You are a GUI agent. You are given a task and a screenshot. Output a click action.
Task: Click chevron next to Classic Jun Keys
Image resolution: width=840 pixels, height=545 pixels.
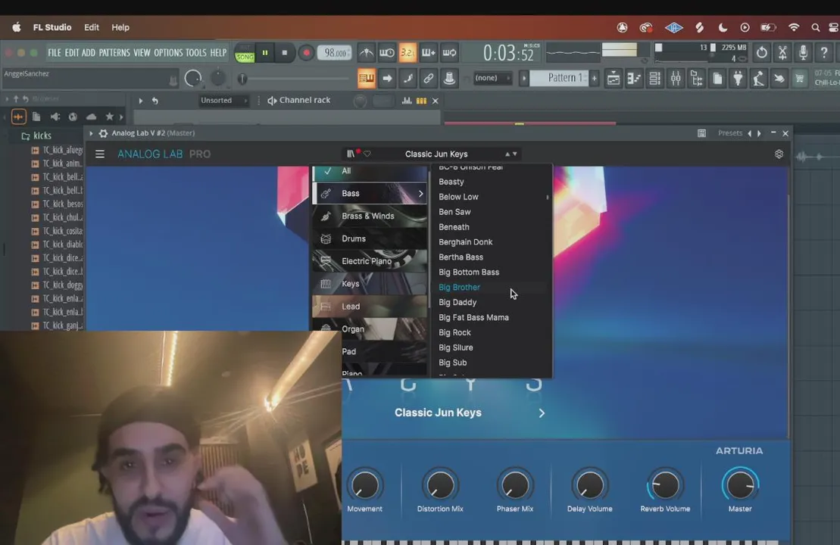click(x=542, y=413)
